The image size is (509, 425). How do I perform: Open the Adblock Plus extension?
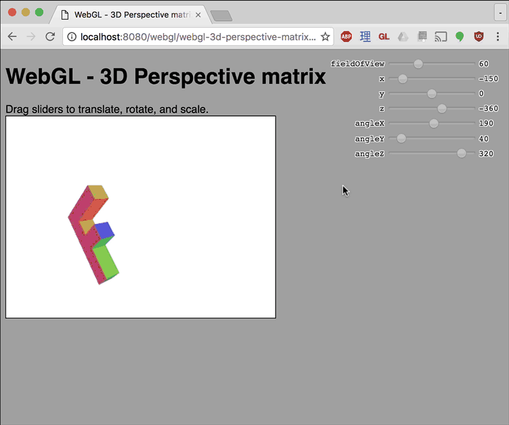pos(346,37)
